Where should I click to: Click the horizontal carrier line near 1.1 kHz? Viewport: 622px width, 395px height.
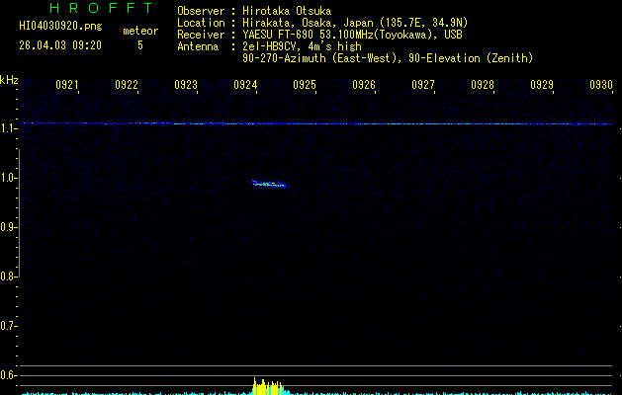point(316,123)
